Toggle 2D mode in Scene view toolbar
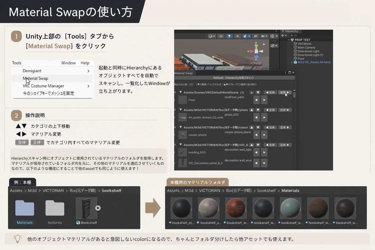This screenshot has width=375, height=250. (221, 36)
